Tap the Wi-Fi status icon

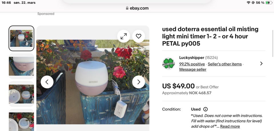pos(249,3)
